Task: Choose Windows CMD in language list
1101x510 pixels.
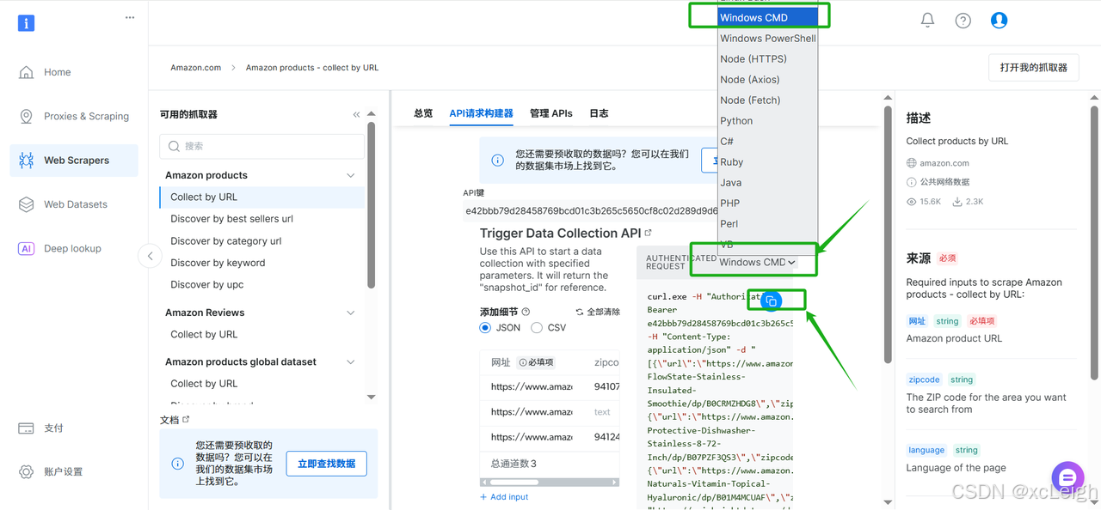Action: [767, 17]
